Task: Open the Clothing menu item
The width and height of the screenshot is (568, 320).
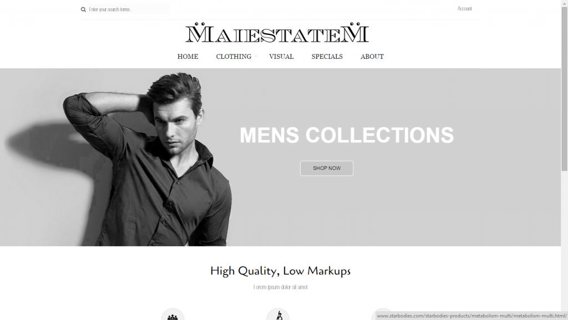Action: click(x=234, y=57)
